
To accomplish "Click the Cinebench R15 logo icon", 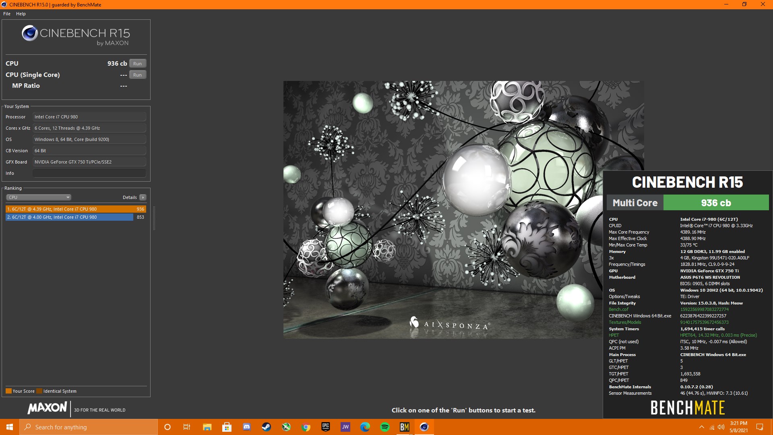I will click(x=30, y=33).
